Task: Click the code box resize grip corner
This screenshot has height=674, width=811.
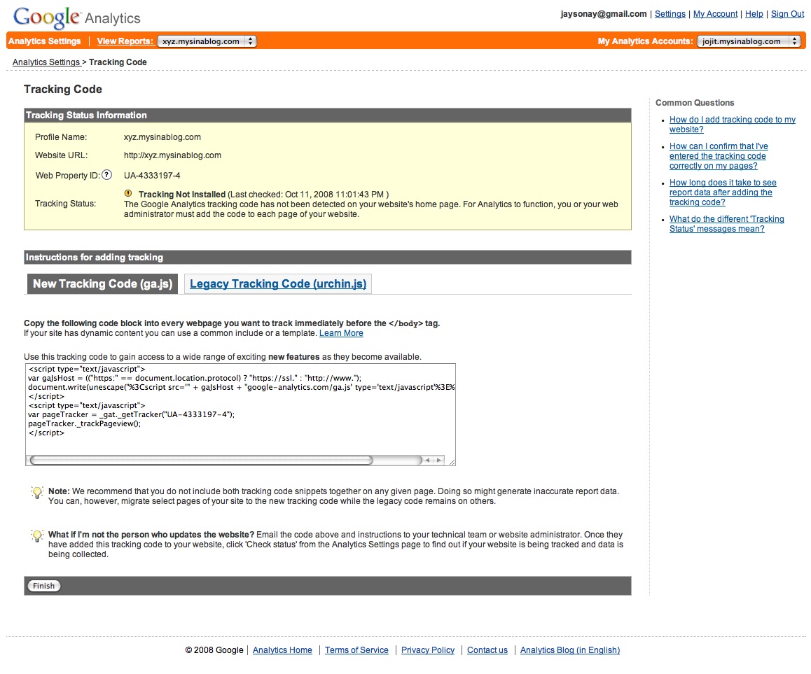Action: 452,462
